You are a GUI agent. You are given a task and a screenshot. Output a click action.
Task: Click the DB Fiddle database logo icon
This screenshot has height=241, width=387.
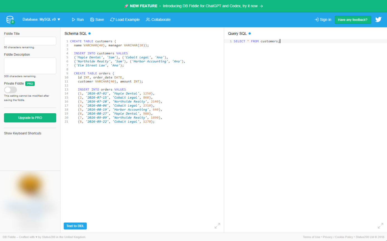pos(10,20)
